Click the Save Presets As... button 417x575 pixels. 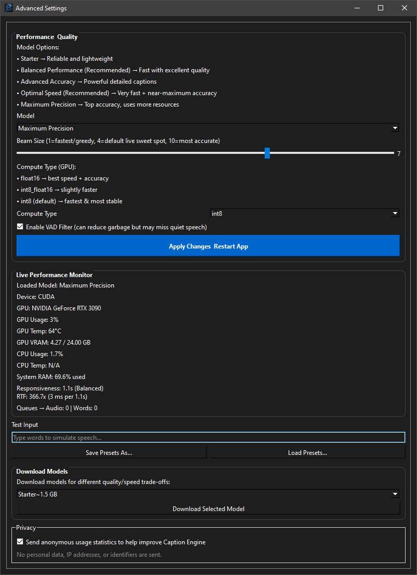(x=109, y=452)
